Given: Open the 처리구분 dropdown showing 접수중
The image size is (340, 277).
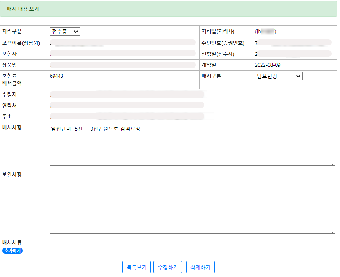Looking at the screenshot, I should 64,32.
